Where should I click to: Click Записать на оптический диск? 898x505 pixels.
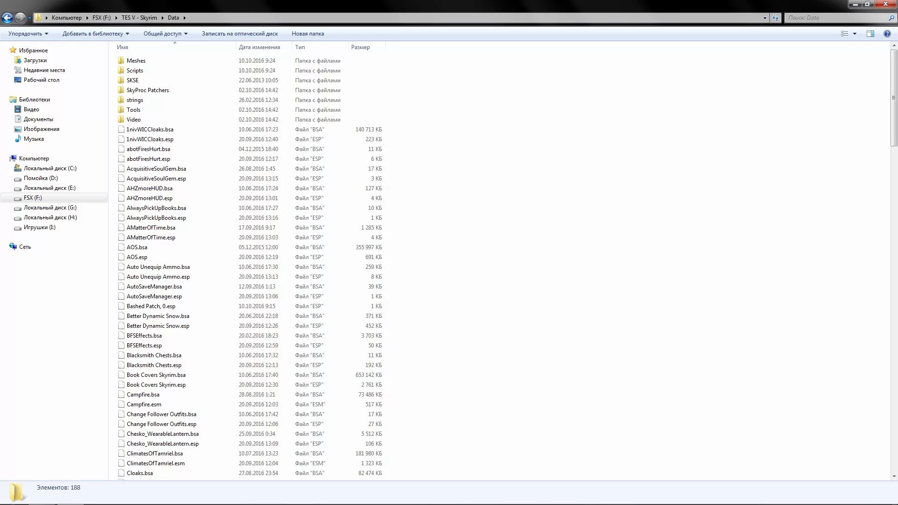pos(239,34)
